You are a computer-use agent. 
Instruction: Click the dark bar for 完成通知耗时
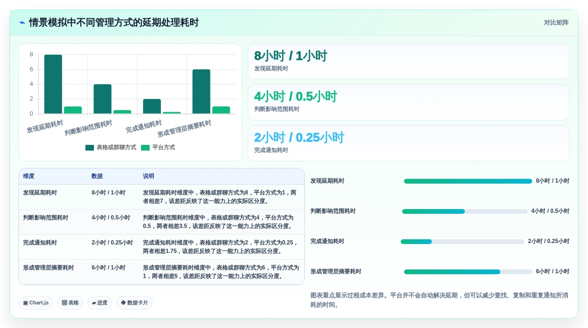(x=152, y=106)
